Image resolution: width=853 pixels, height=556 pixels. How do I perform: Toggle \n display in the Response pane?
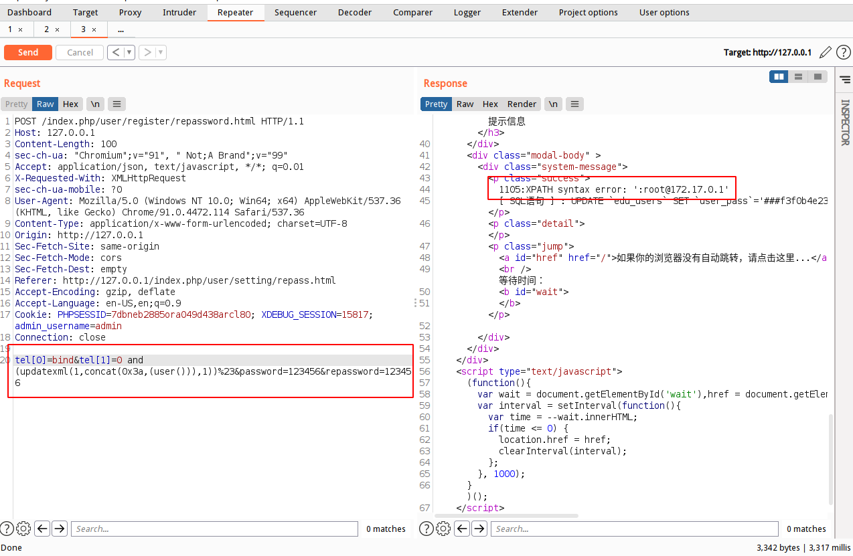553,104
